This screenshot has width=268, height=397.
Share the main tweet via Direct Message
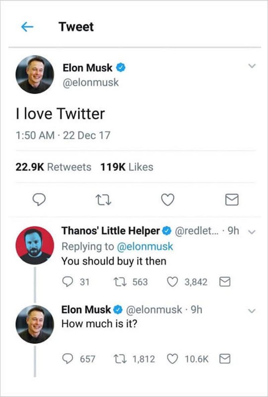pyautogui.click(x=231, y=200)
